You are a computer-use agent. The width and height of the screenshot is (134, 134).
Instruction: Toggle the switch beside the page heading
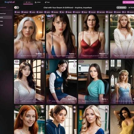coord(17,7)
